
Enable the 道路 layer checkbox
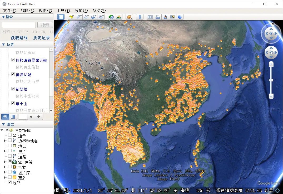pos(10,156)
